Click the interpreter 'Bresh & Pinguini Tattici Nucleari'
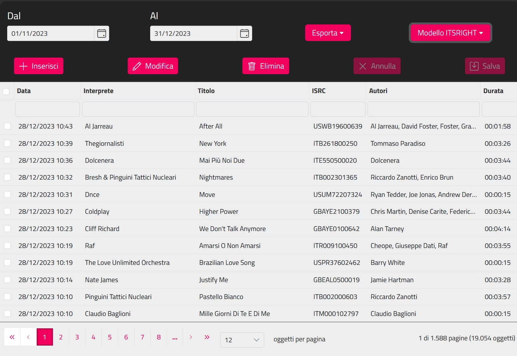517x356 pixels. click(131, 177)
